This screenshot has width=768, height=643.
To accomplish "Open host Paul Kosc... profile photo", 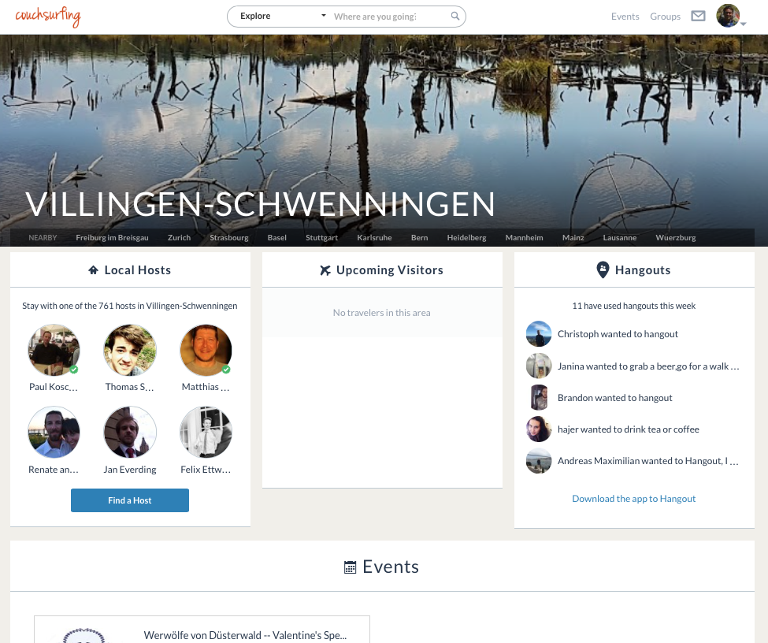I will pos(54,350).
